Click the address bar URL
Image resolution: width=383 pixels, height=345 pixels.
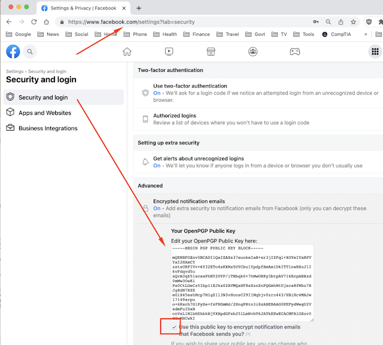click(132, 22)
